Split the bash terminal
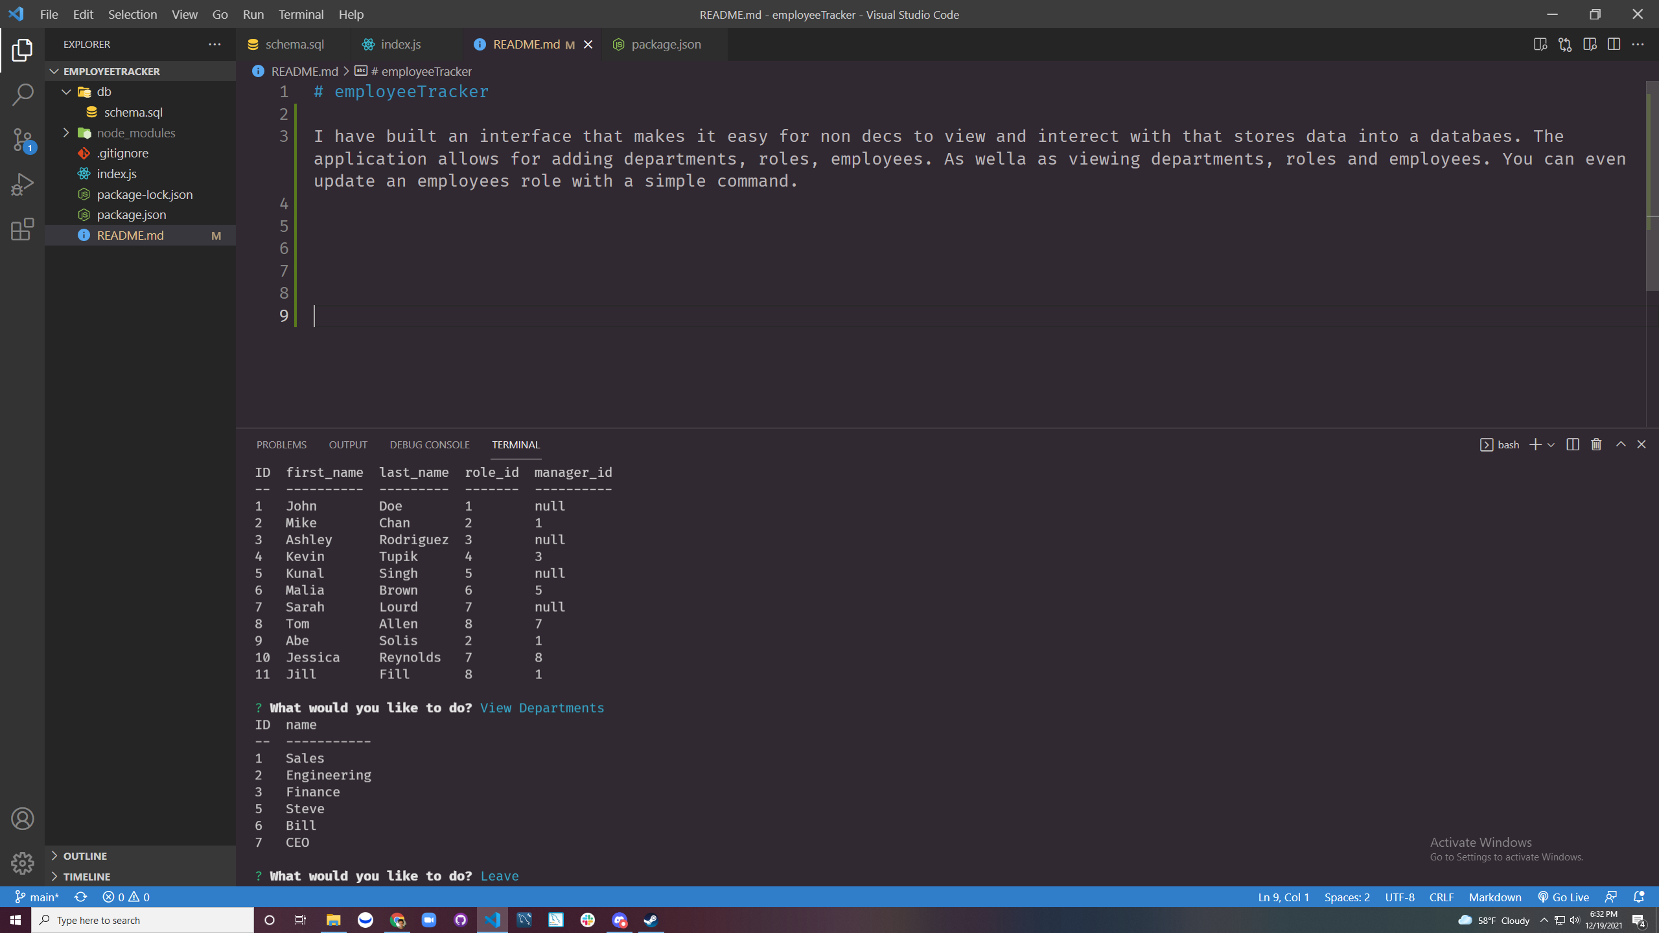Screen dimensions: 1659x933 (x=1573, y=444)
